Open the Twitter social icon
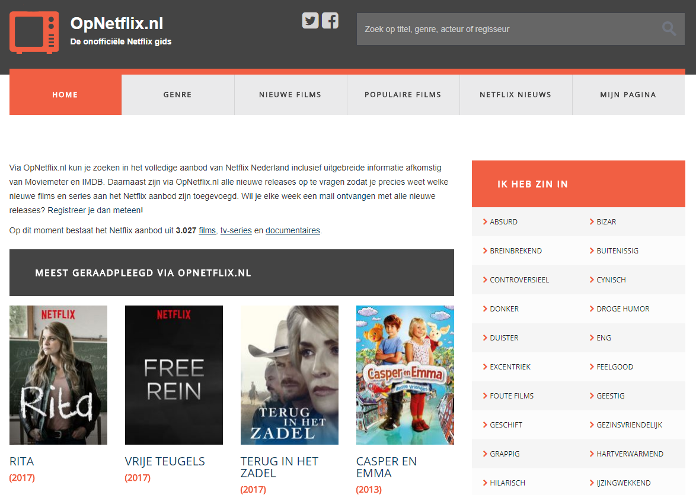Screen dimensions: 696x495 coord(310,20)
